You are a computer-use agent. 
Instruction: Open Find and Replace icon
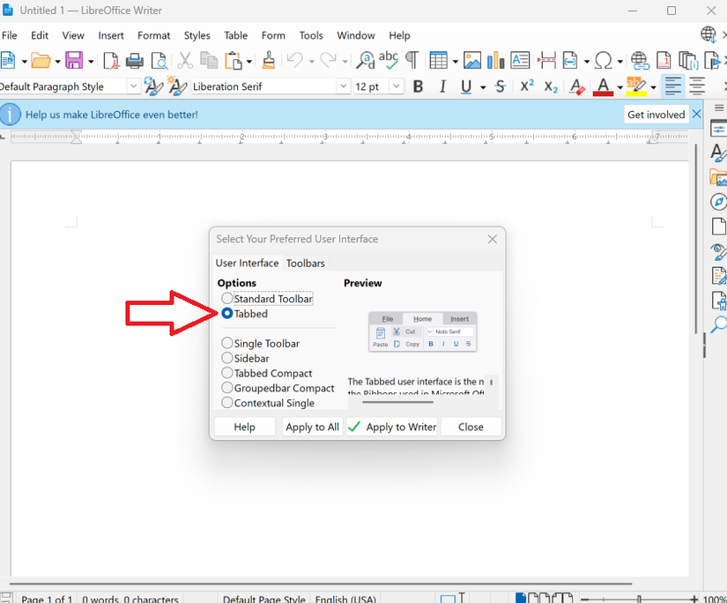coord(366,60)
